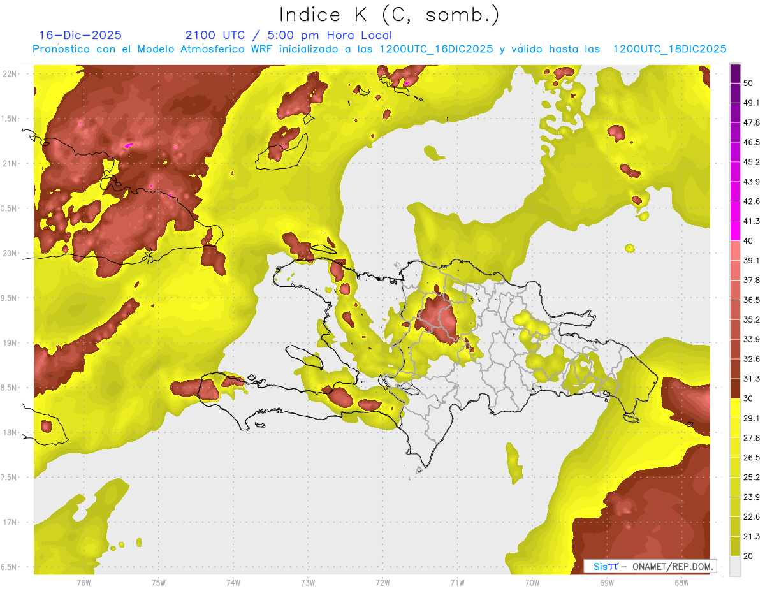Click the latitude axis label '20N'

click(x=10, y=253)
